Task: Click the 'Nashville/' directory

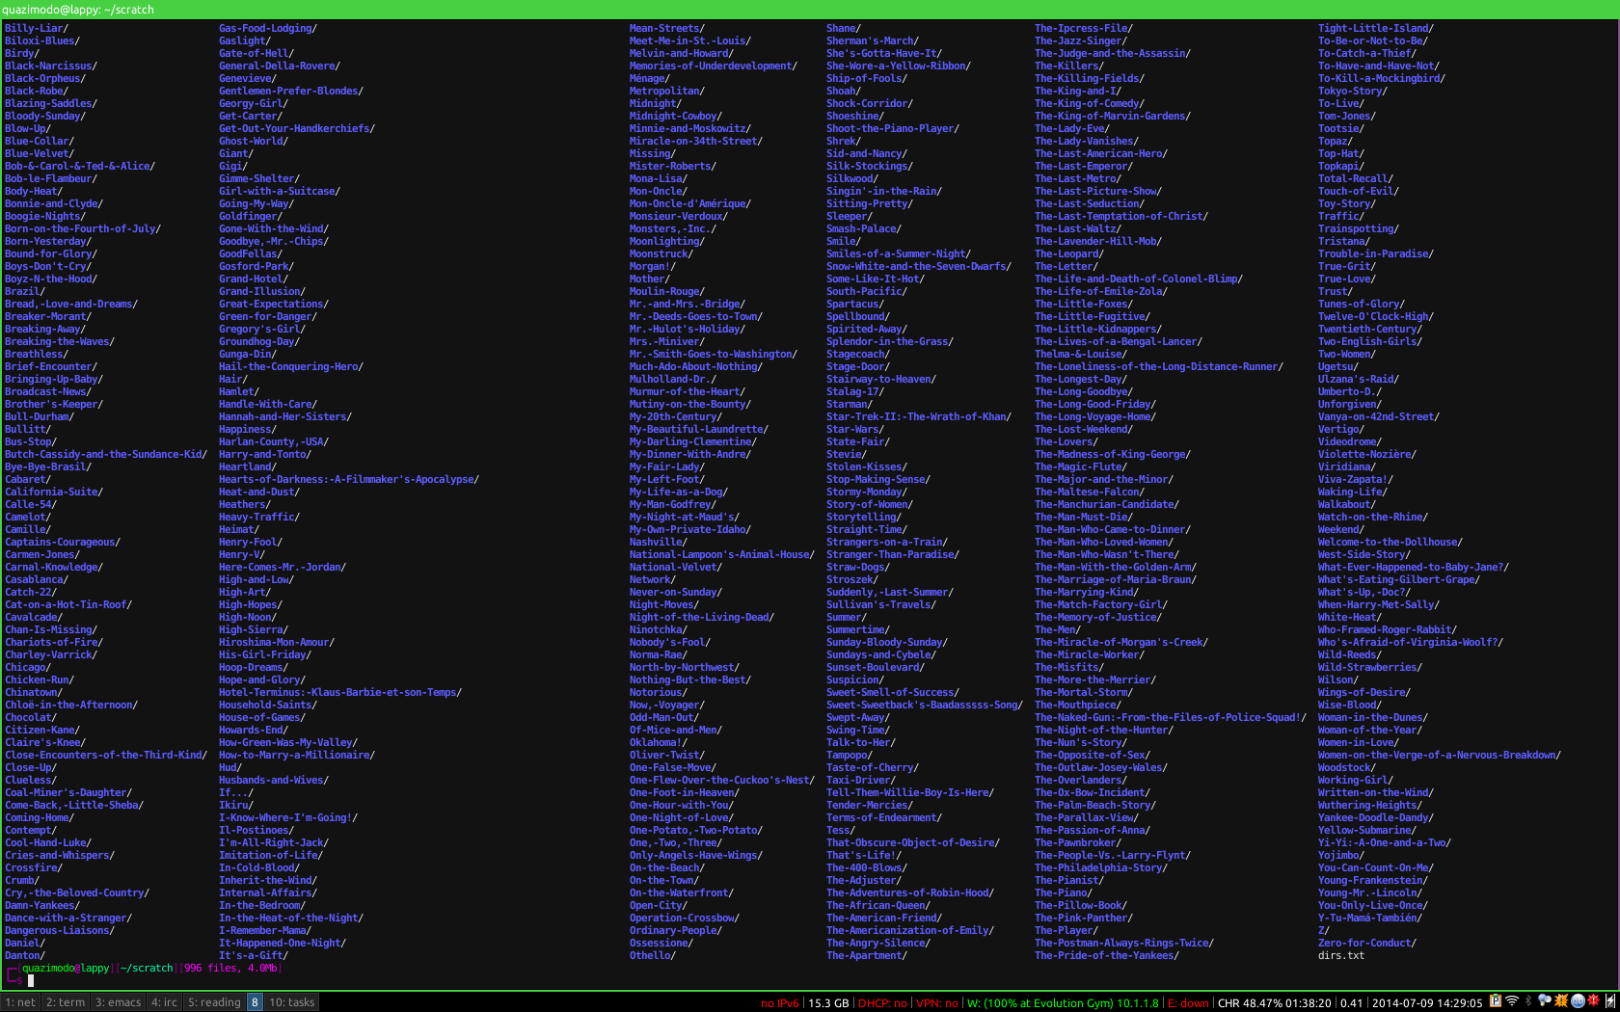Action: point(659,543)
